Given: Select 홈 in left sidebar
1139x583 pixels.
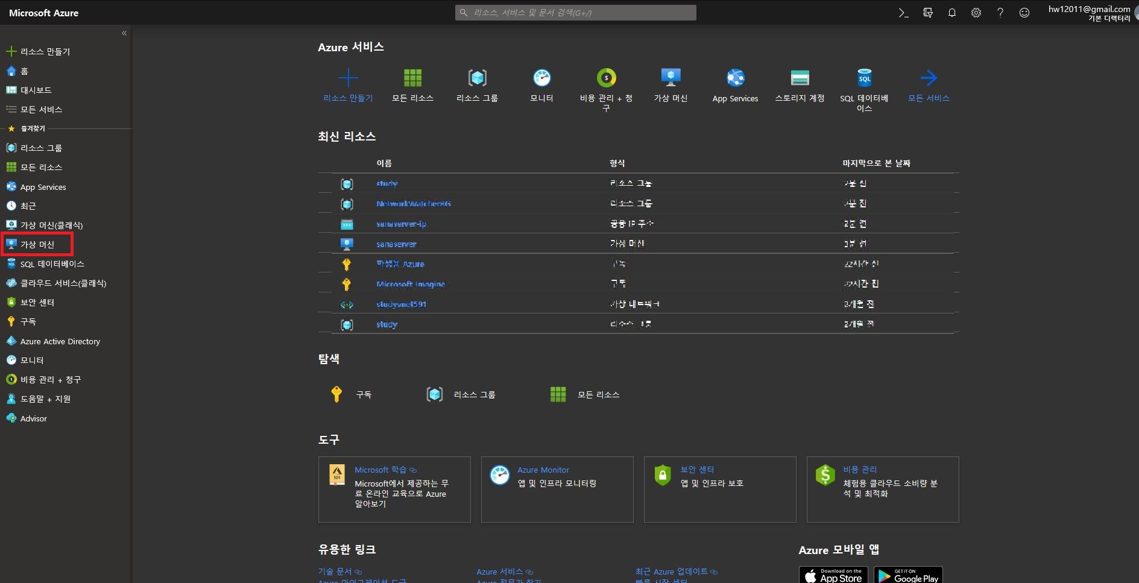Looking at the screenshot, I should point(17,71).
